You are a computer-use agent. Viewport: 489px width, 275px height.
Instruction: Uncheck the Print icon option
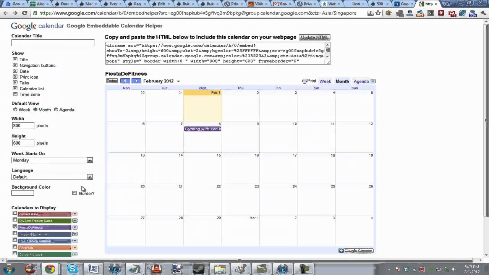(x=15, y=76)
